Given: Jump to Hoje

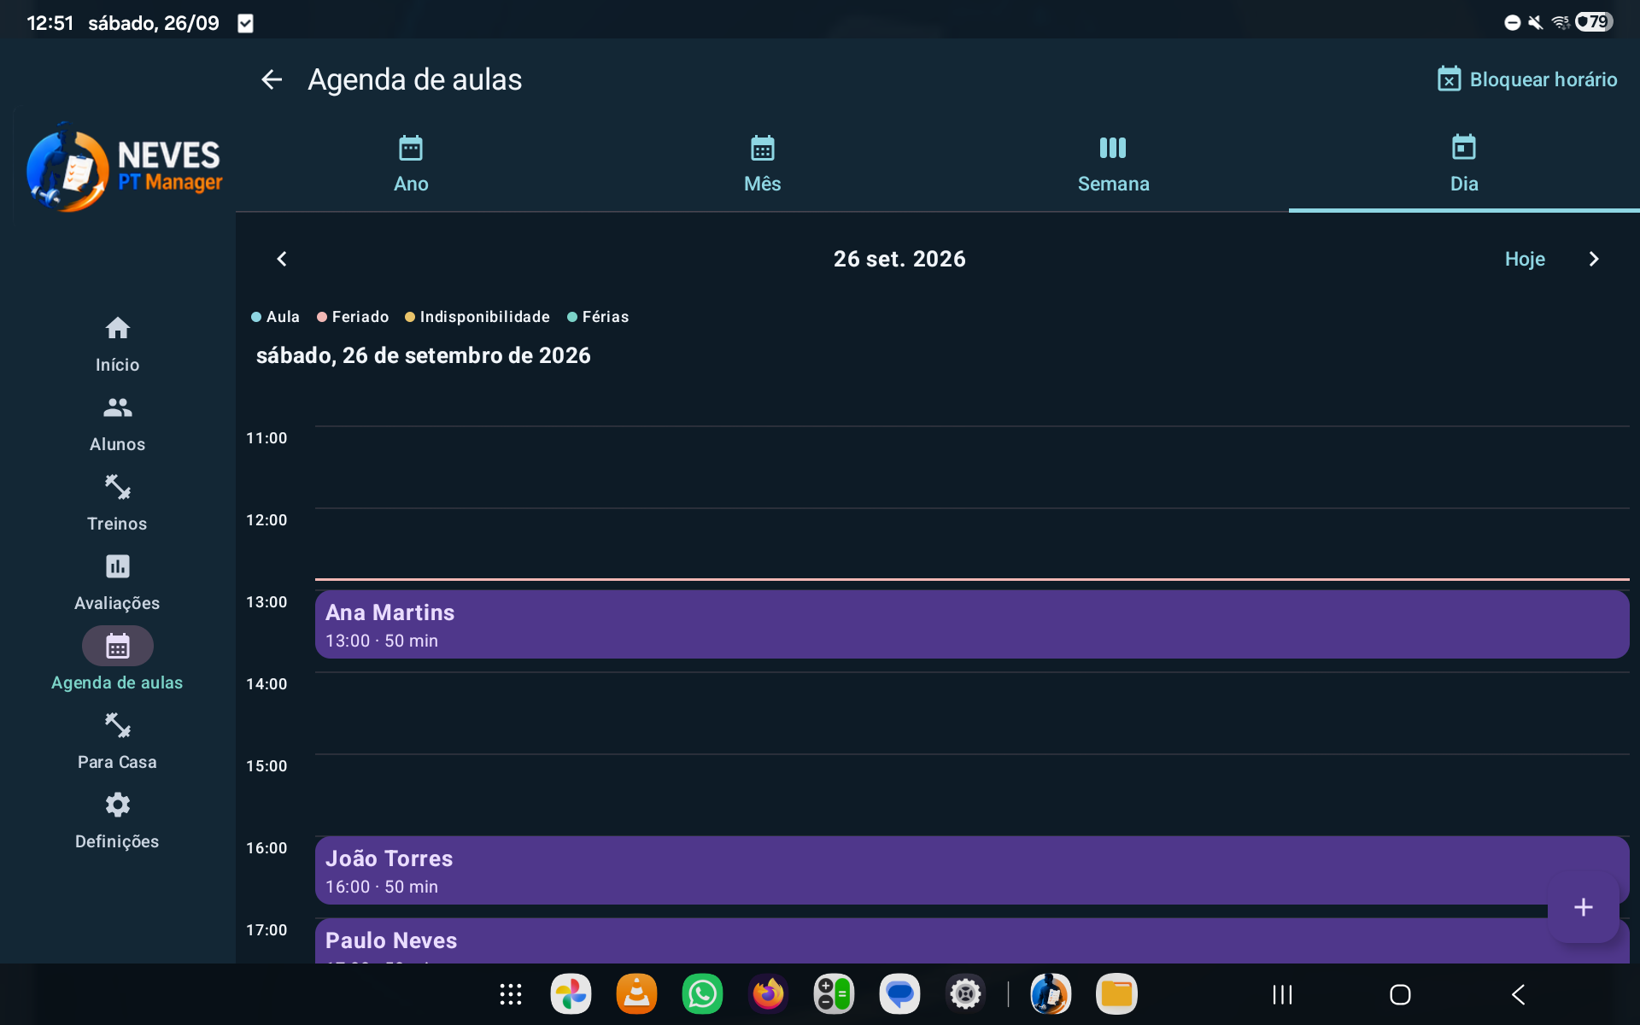Looking at the screenshot, I should pos(1525,259).
